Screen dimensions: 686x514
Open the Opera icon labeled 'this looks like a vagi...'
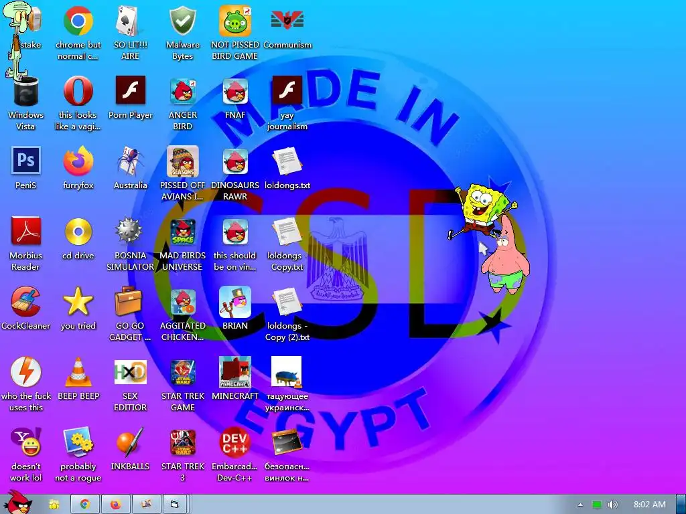click(78, 91)
